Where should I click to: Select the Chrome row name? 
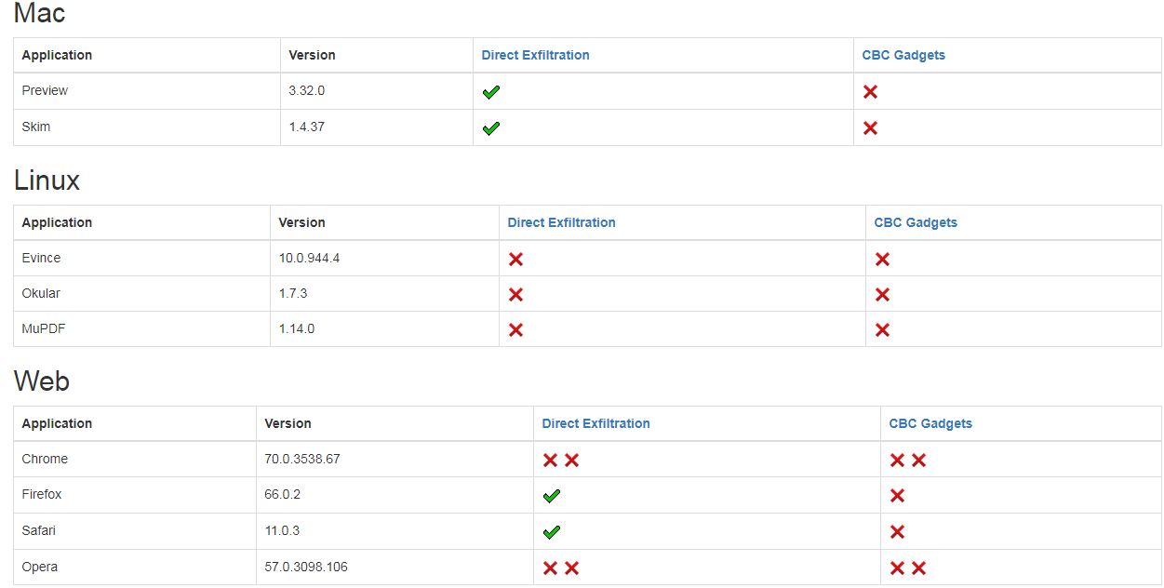click(x=45, y=459)
